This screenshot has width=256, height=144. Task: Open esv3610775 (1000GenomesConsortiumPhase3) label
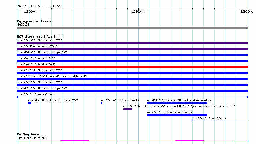(52, 76)
